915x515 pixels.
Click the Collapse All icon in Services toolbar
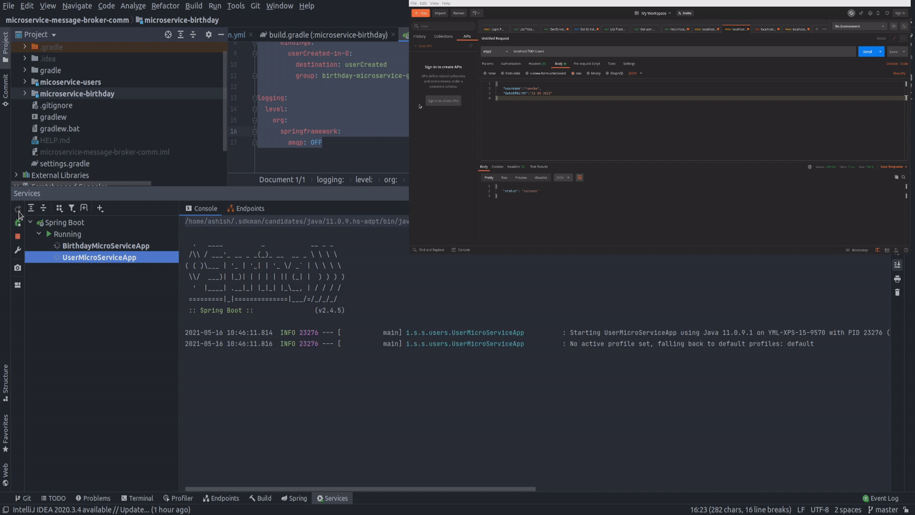coord(43,209)
